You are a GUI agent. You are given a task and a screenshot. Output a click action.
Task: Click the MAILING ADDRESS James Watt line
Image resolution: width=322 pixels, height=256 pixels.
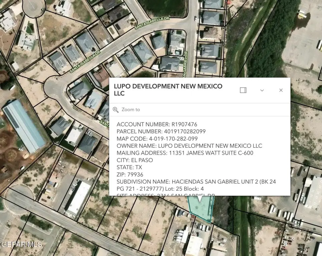click(x=185, y=153)
